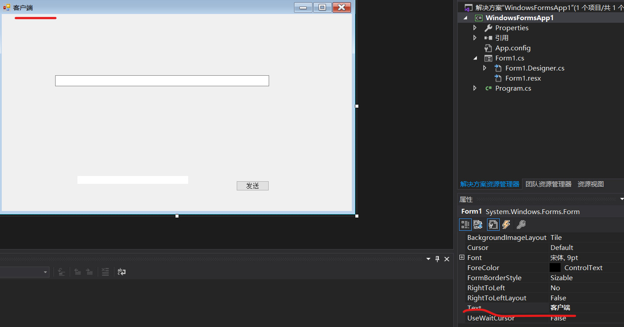Show Events with the lightning bolt icon

click(x=506, y=225)
